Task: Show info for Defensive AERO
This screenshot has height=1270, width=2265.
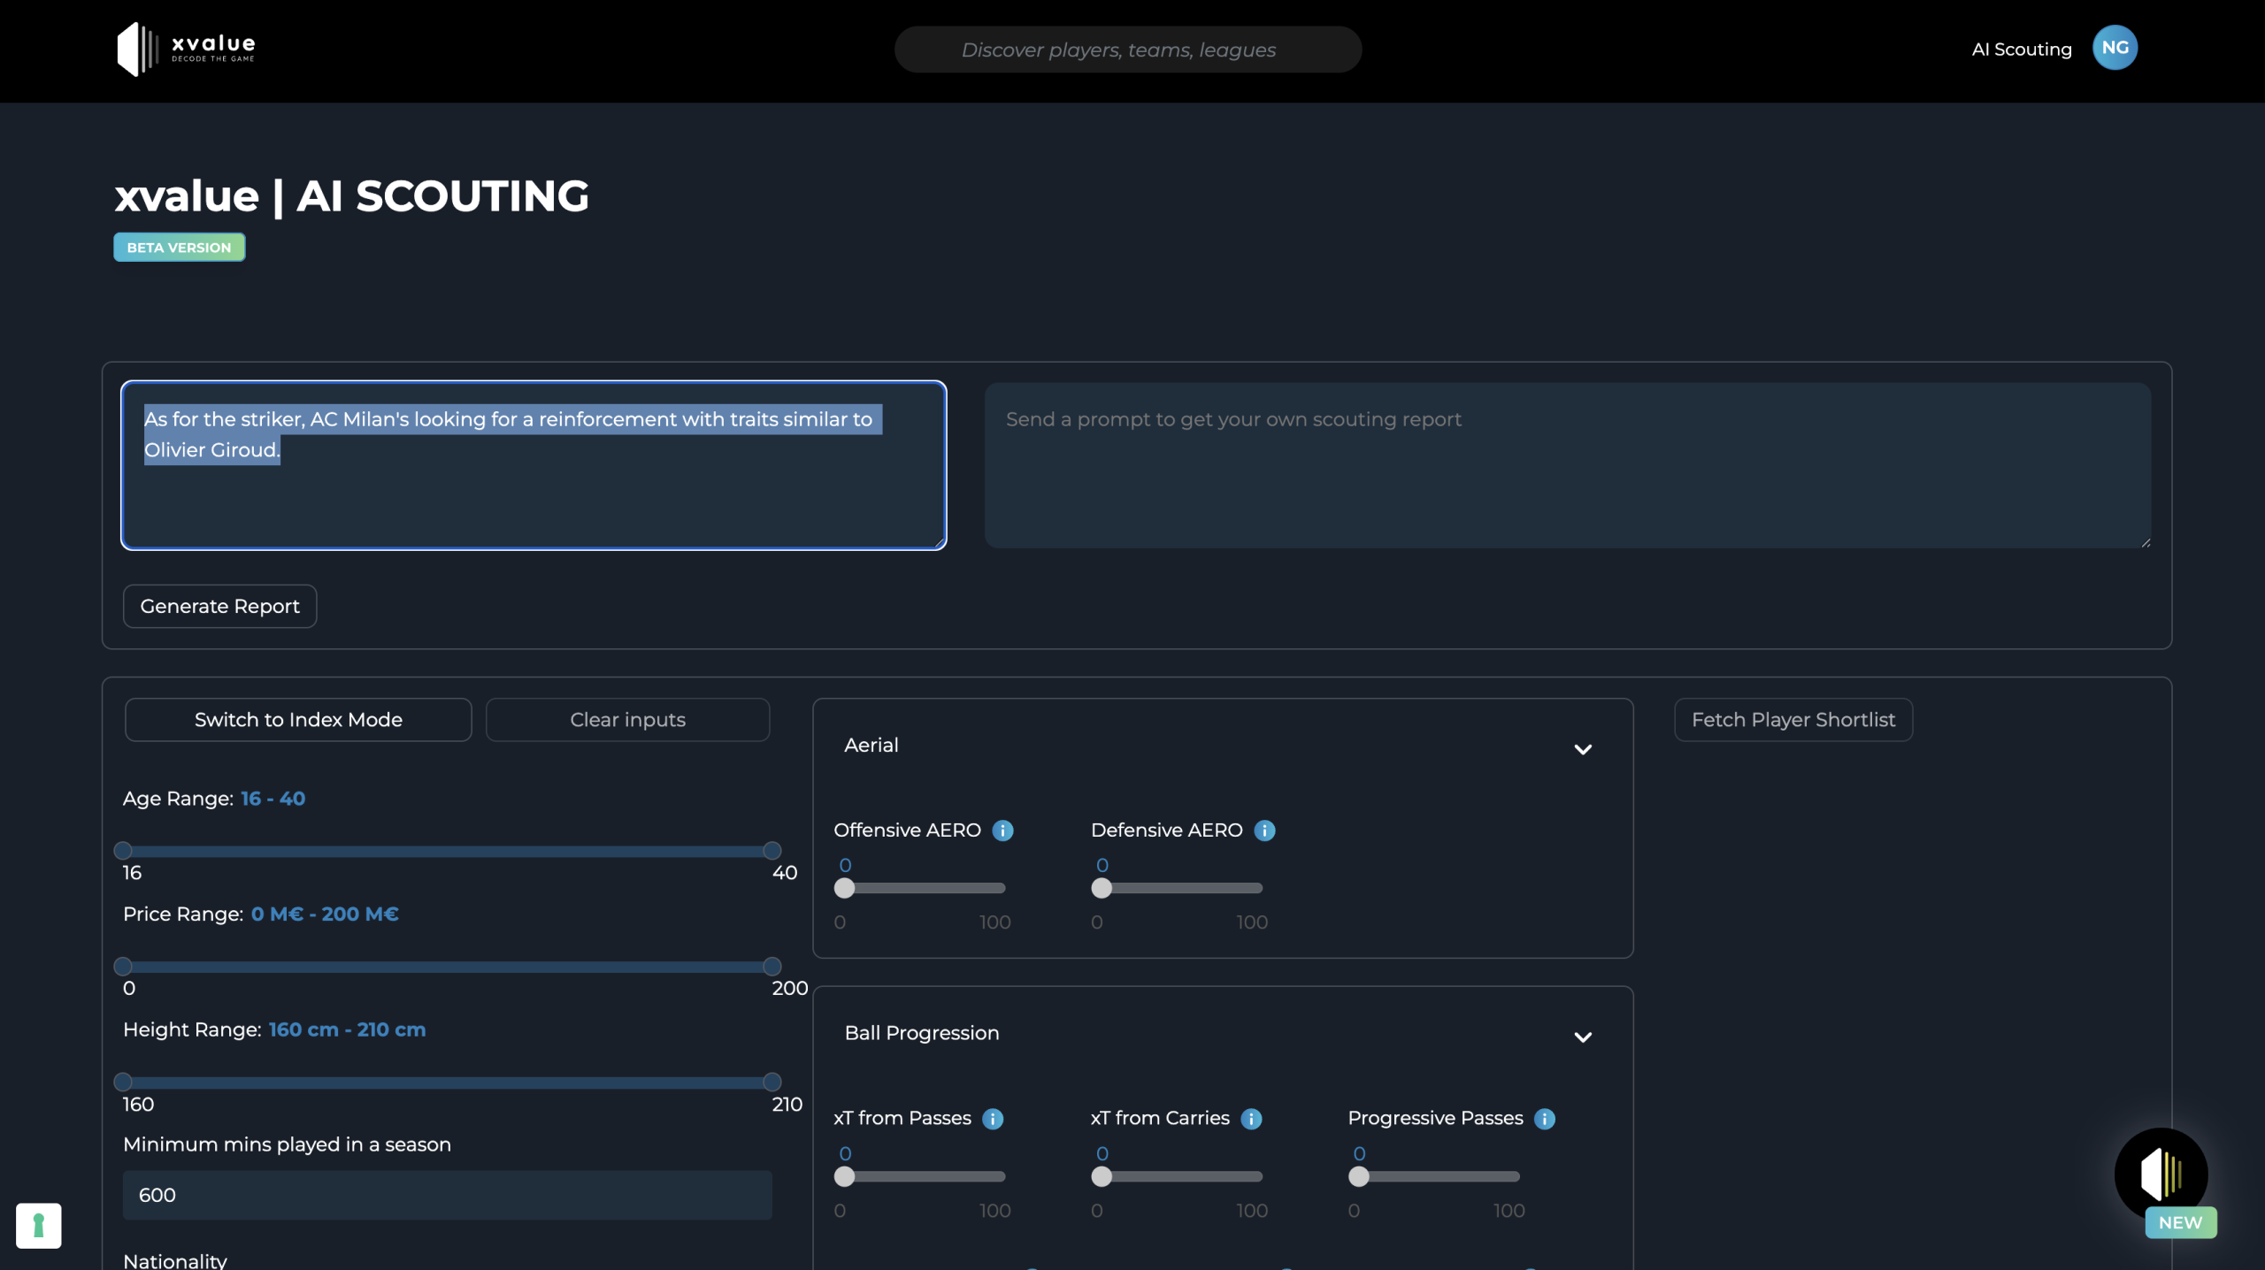Action: click(x=1264, y=830)
